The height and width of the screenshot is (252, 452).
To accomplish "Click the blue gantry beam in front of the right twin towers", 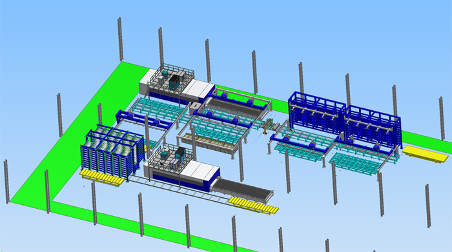I will (x=300, y=143).
